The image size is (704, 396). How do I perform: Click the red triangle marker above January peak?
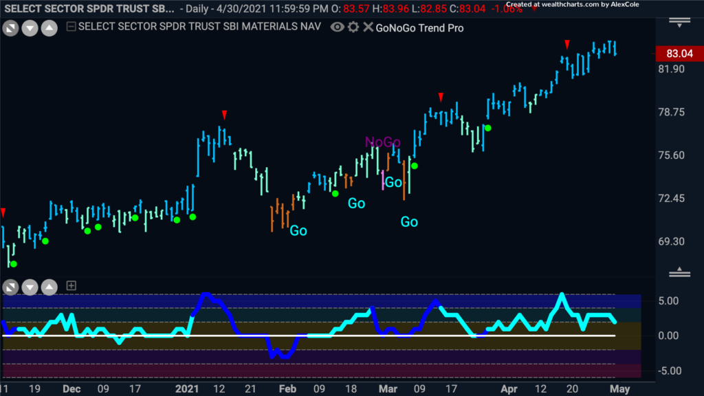click(225, 115)
